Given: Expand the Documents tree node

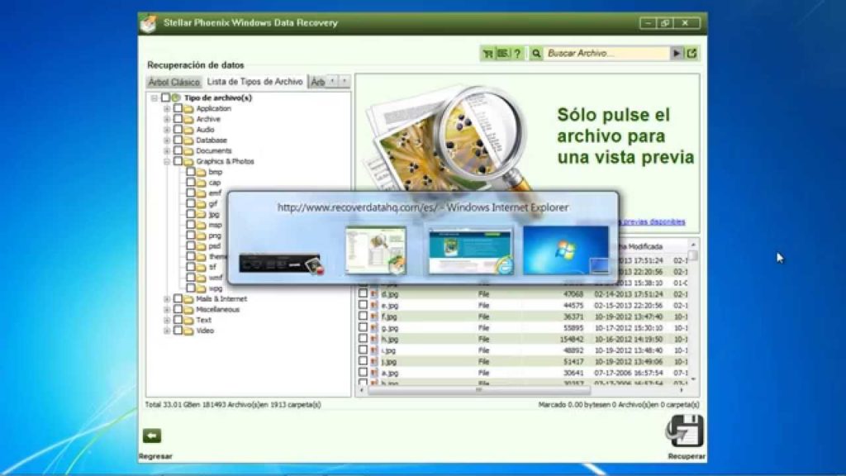Looking at the screenshot, I should 167,151.
